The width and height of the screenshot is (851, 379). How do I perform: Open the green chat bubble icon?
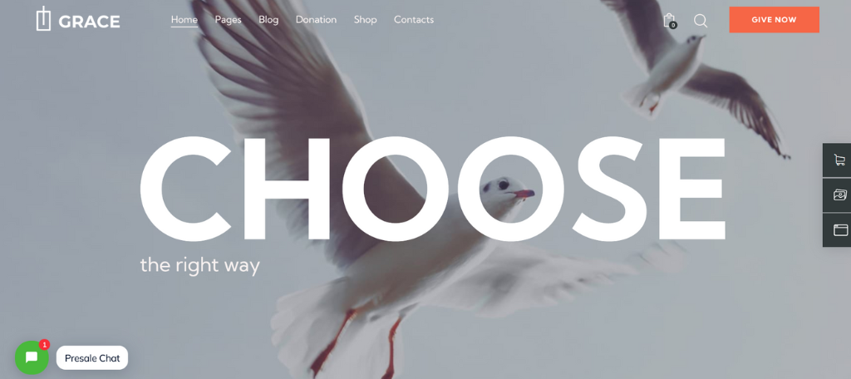(32, 357)
